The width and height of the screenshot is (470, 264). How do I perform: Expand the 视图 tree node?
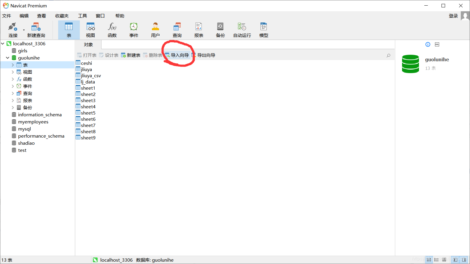coord(13,72)
